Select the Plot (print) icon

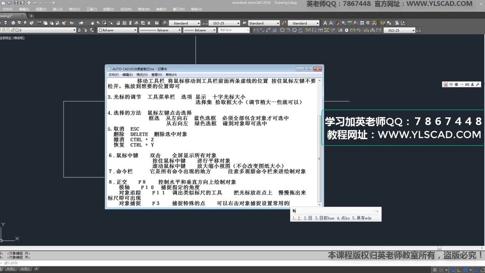tap(13, 22)
